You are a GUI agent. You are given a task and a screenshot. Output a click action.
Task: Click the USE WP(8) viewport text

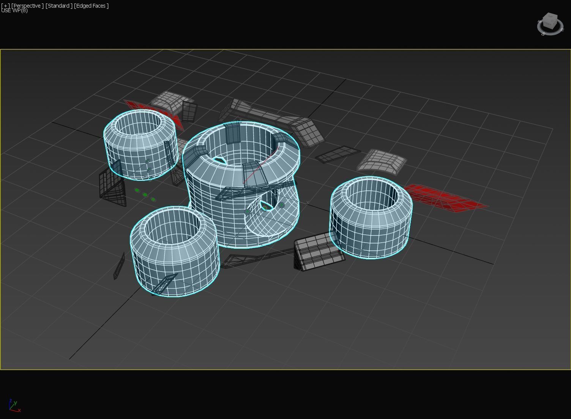click(14, 10)
